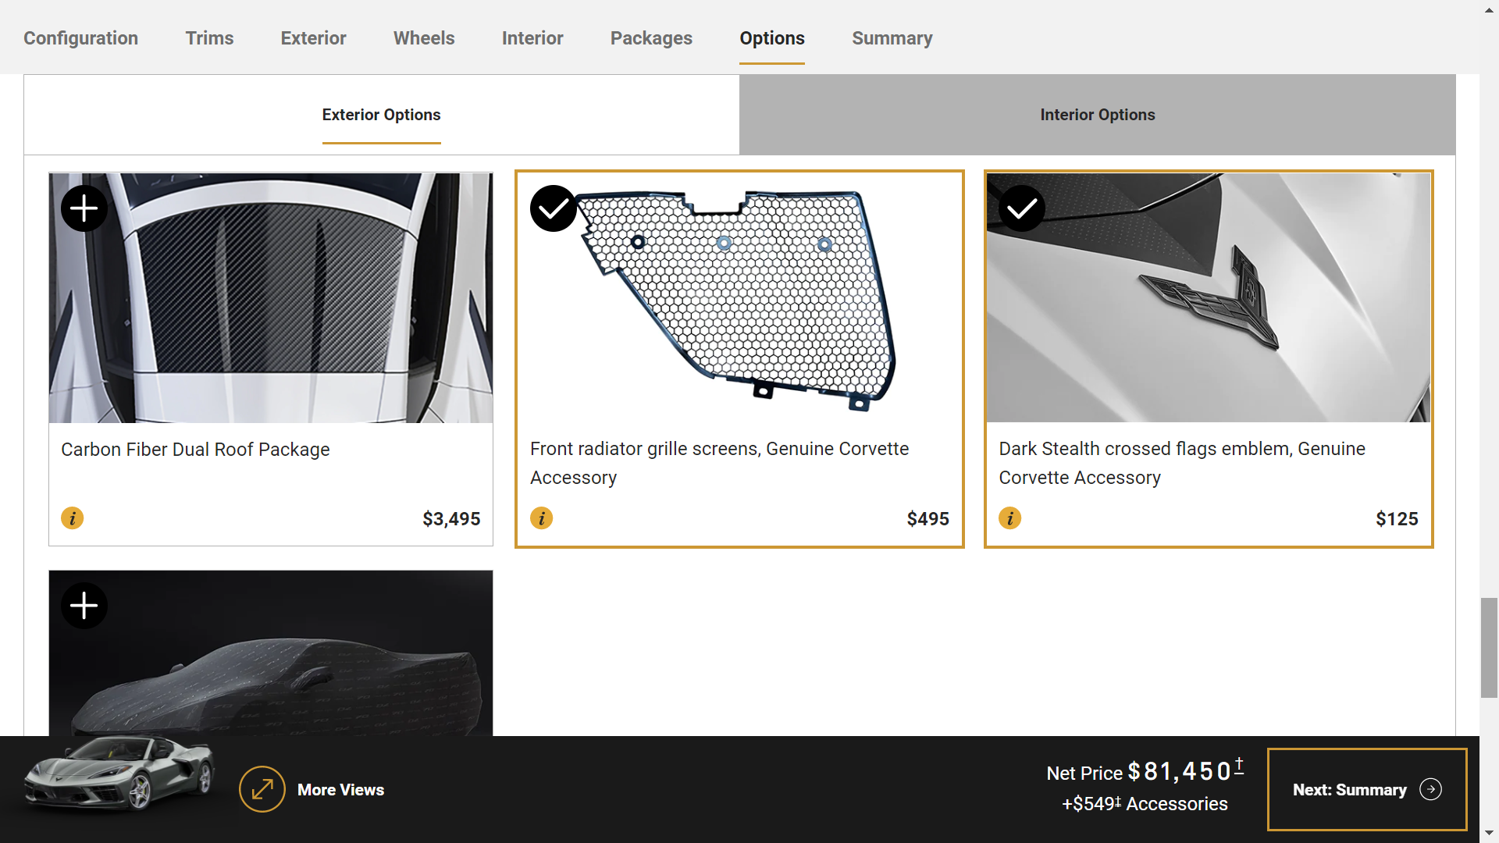Screen dimensions: 1499x843
Task: Click the More Views expand icon
Action: click(x=262, y=789)
